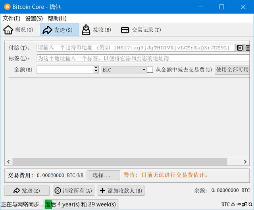Screen dimensions: 254x210
Task: Open the 设置(S) menu
Action: (34, 19)
